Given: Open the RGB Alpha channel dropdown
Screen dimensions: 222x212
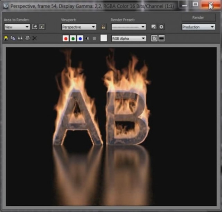Looking at the screenshot, I should (128, 39).
